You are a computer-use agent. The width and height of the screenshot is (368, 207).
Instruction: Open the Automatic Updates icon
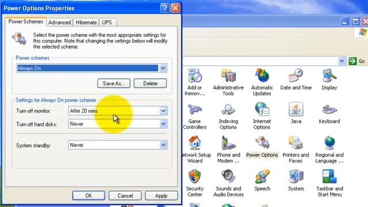point(262,76)
